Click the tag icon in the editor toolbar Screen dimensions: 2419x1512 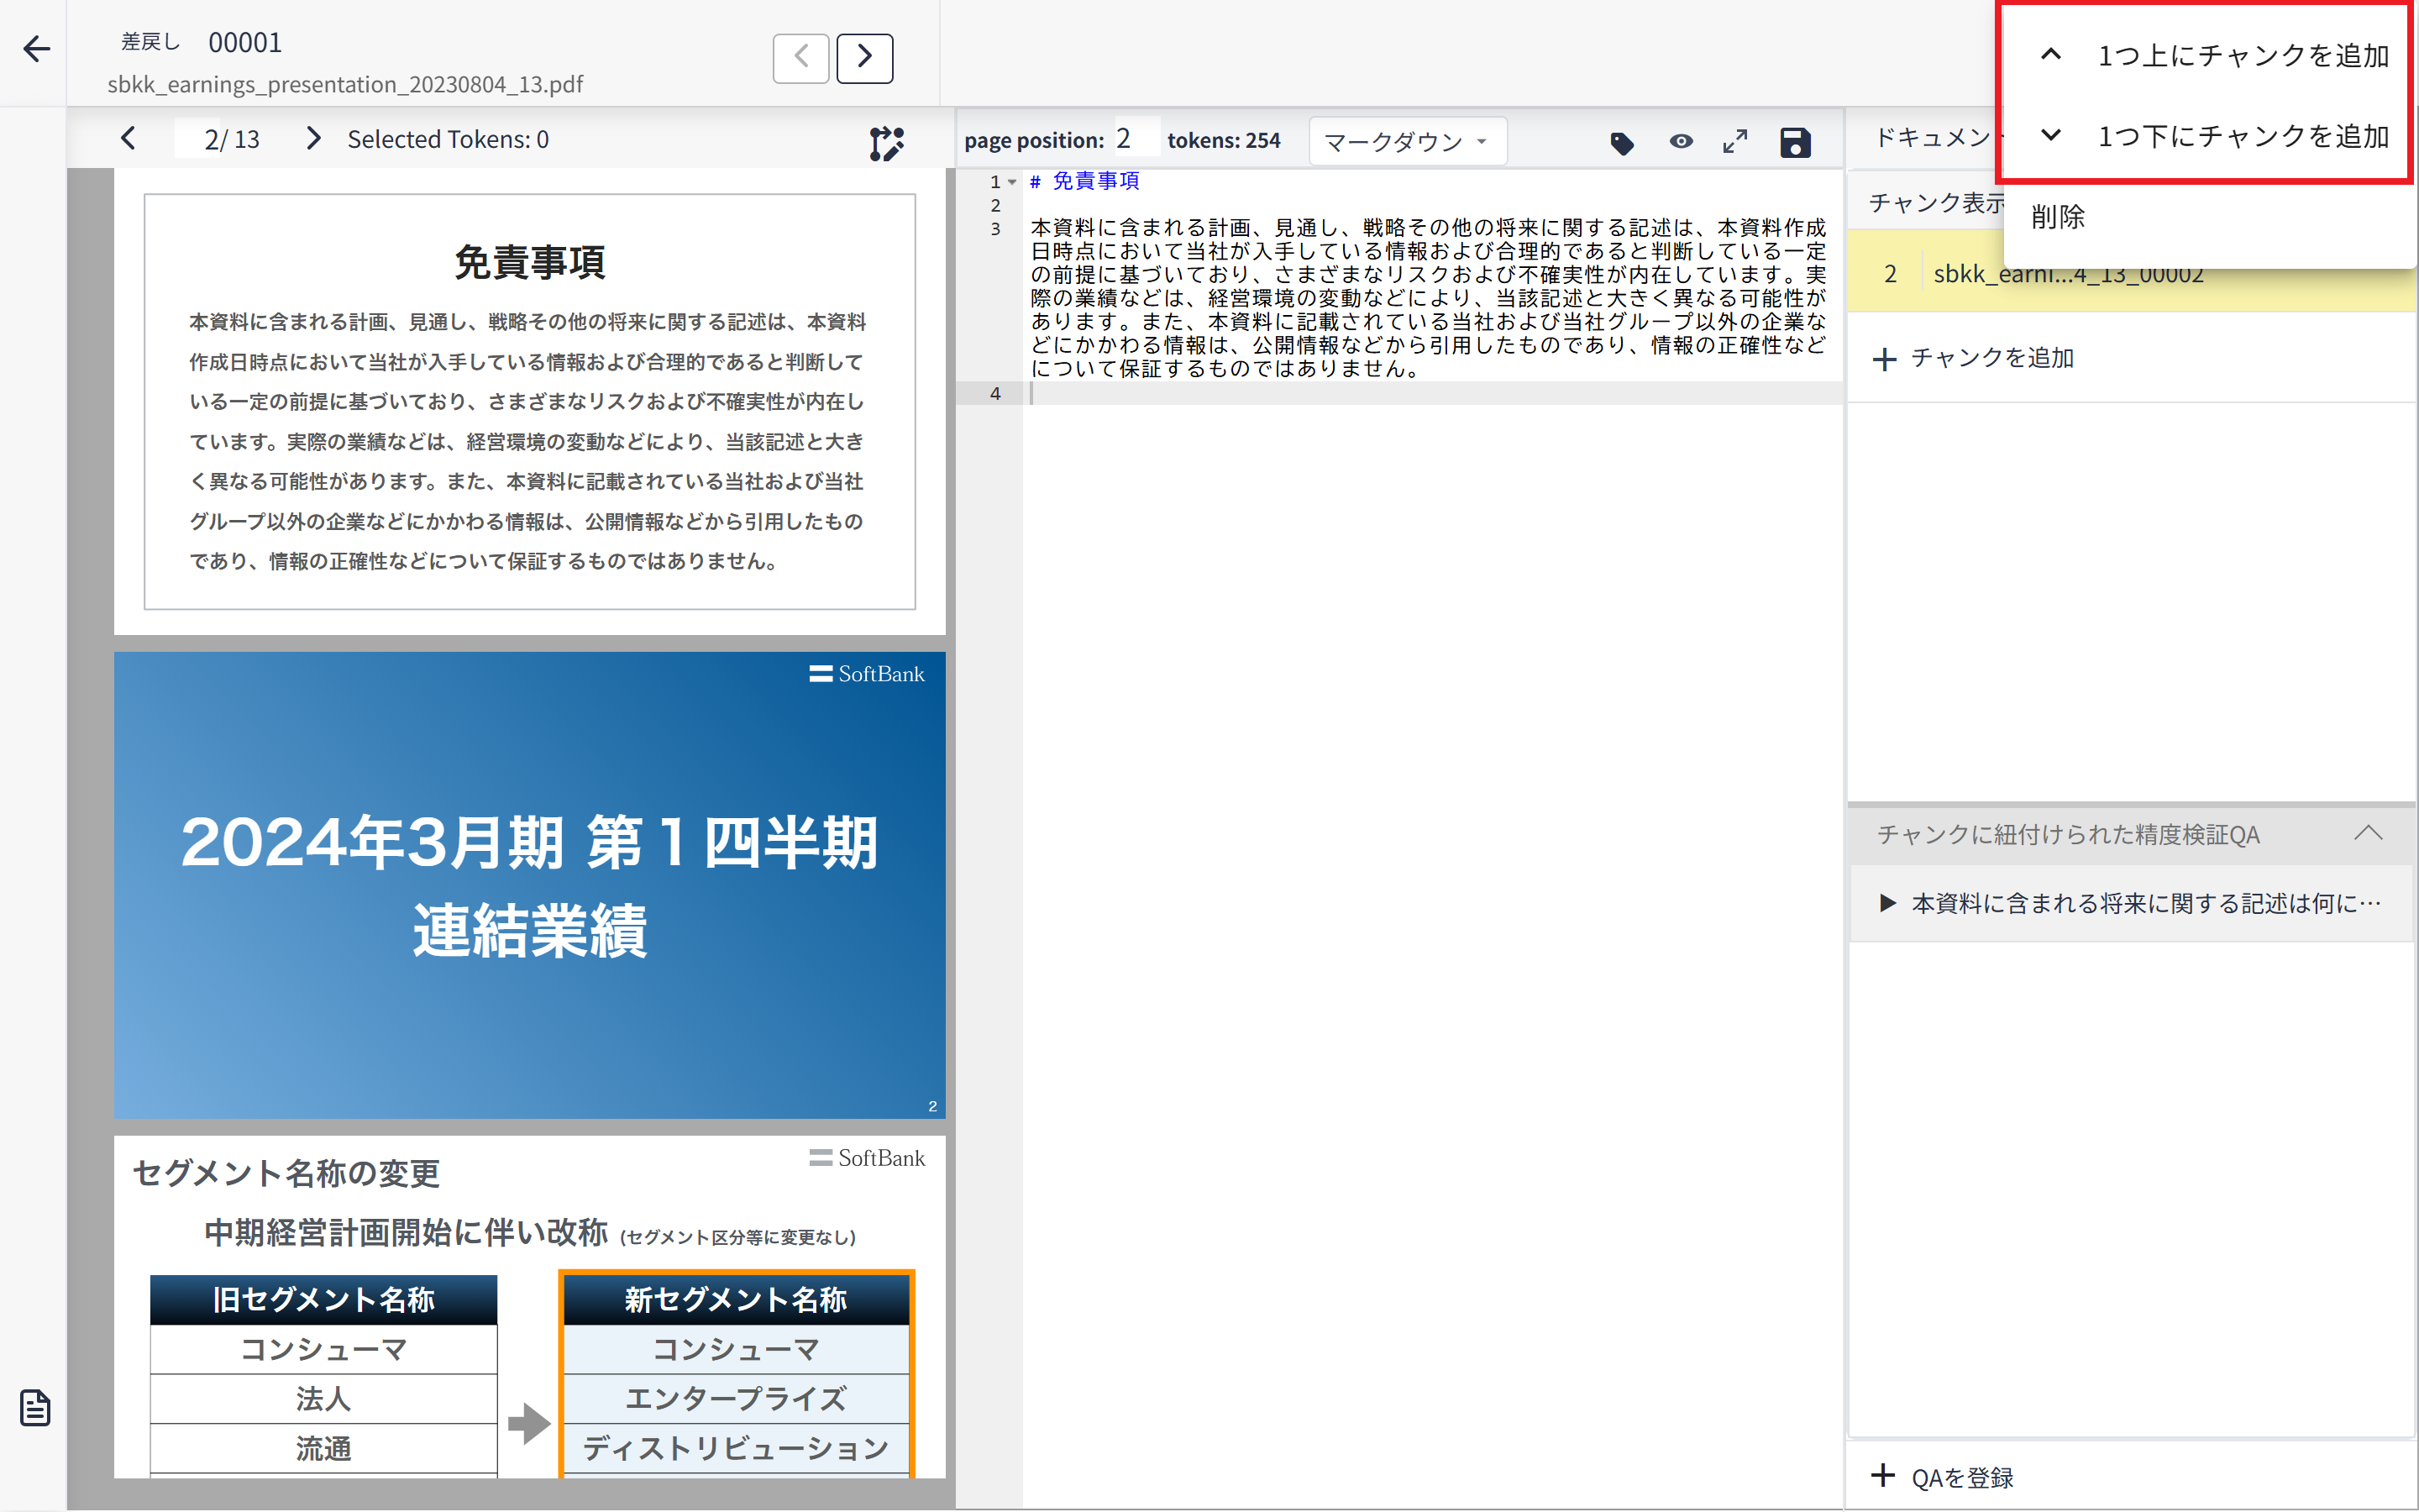[1621, 143]
